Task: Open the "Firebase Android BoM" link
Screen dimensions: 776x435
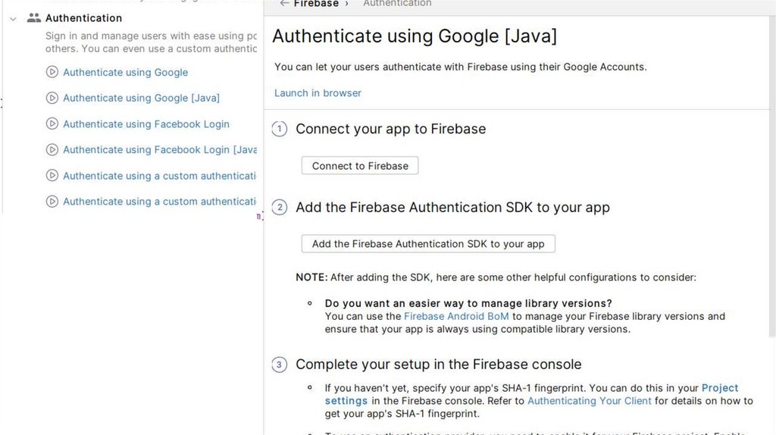Action: (x=456, y=316)
